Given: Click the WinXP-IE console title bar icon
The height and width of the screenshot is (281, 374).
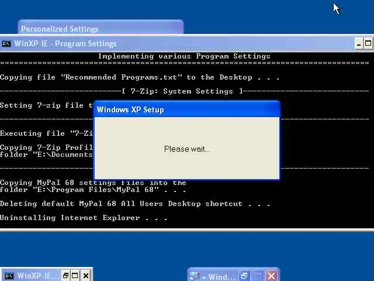Looking at the screenshot, I should click(6, 44).
